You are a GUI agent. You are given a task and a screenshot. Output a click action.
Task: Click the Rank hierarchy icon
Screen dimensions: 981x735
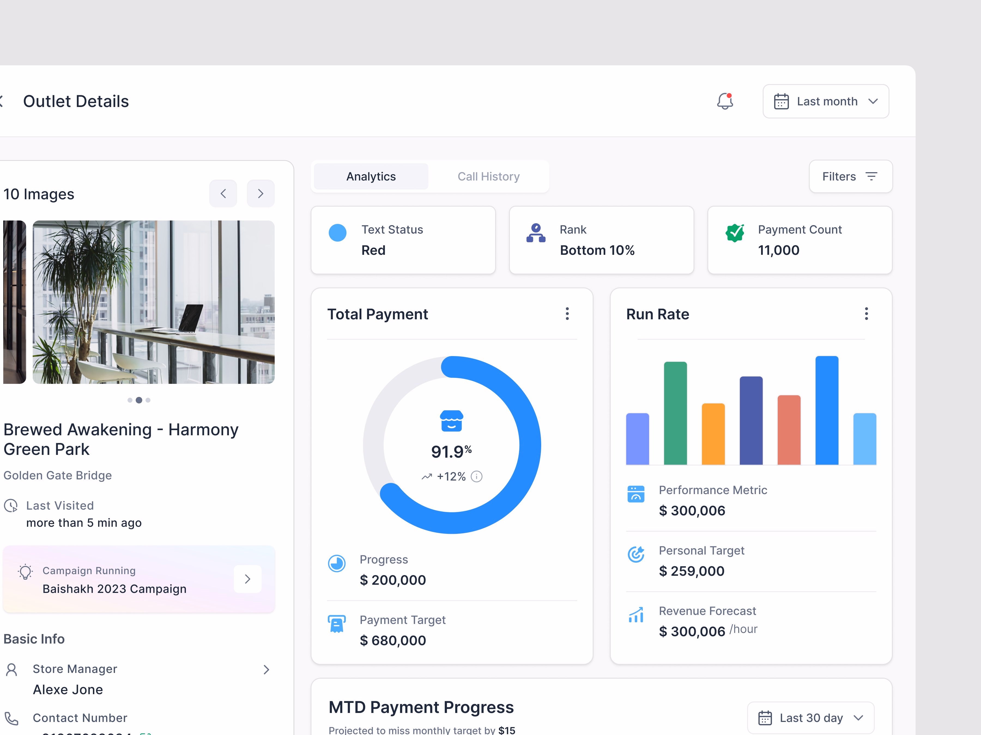point(536,232)
